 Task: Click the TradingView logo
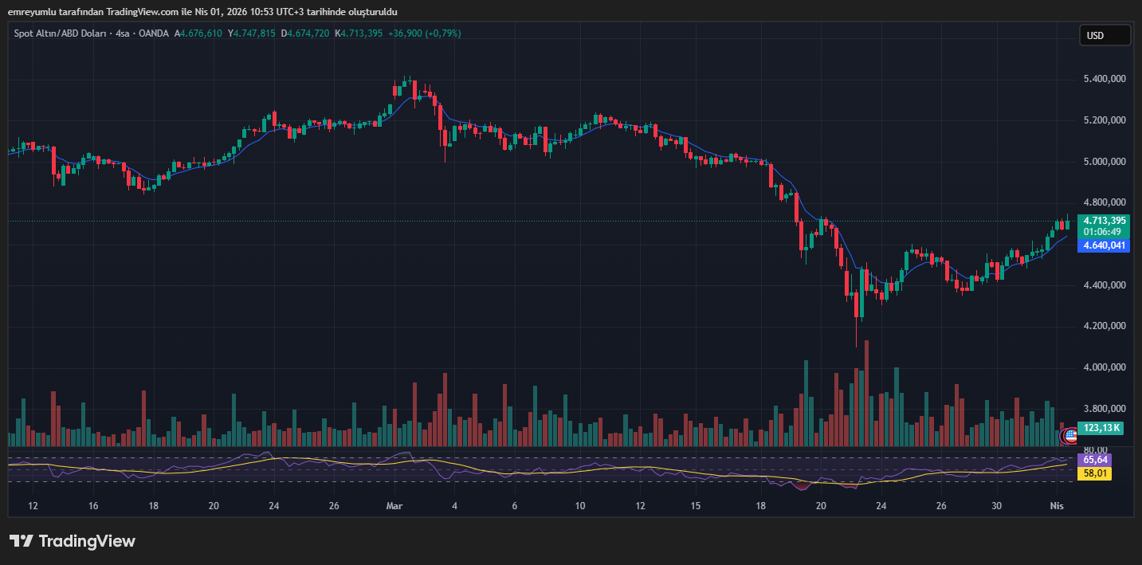[x=73, y=541]
